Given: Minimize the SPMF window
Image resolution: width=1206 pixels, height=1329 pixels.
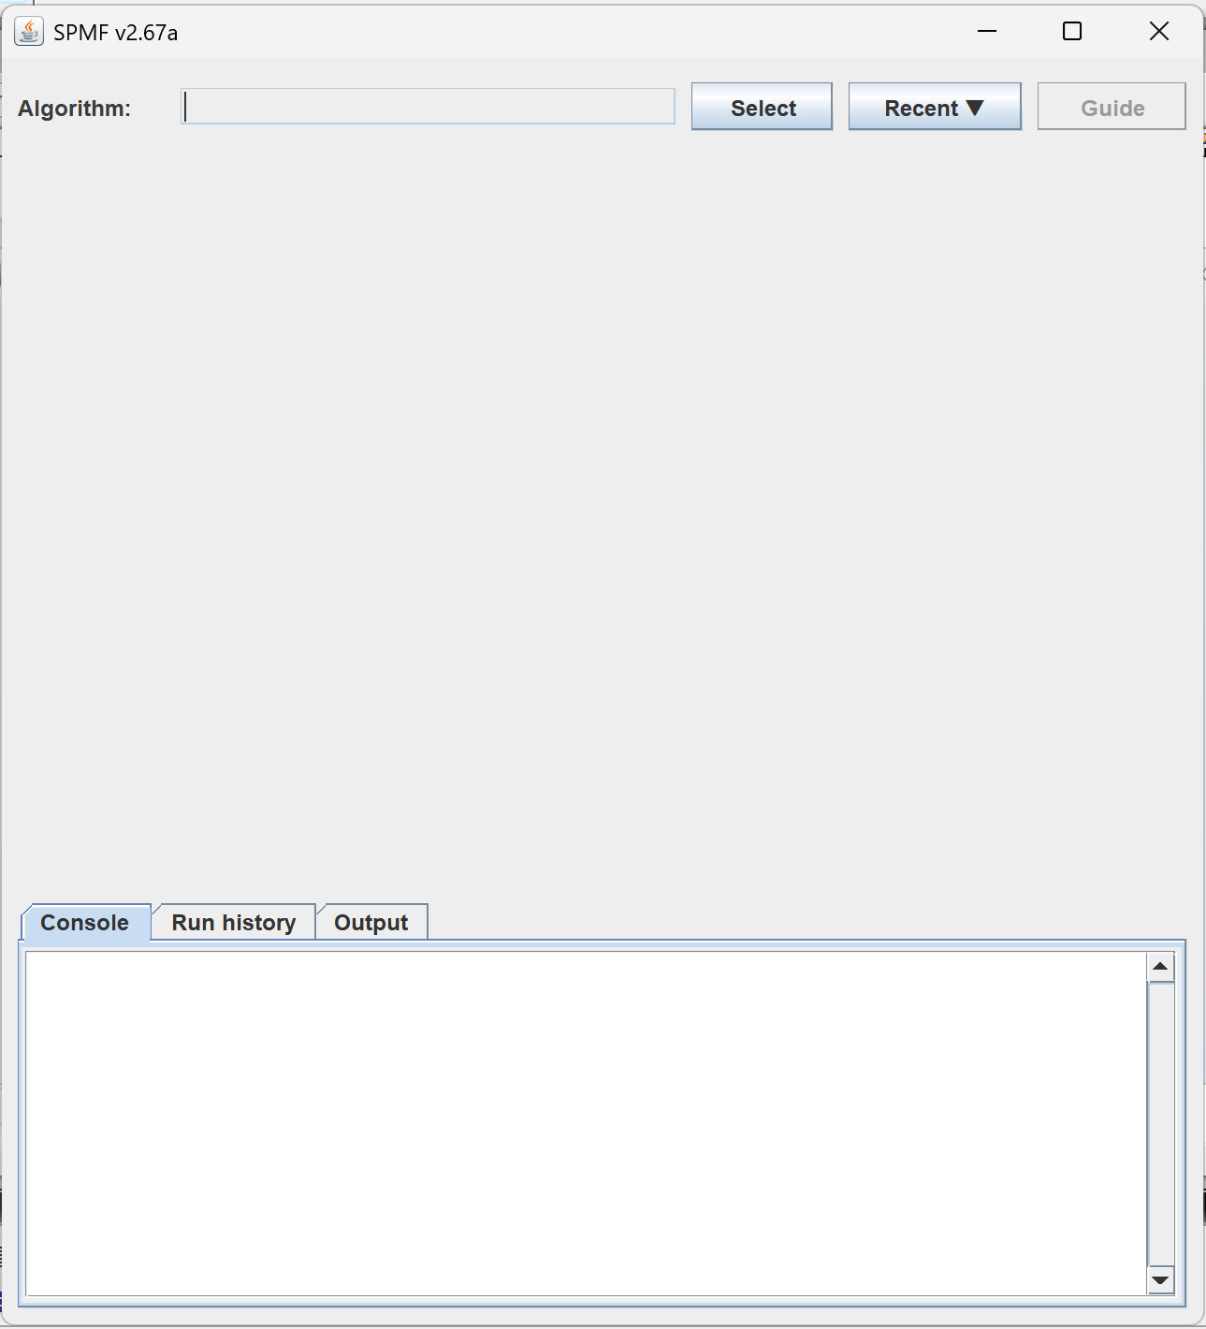Looking at the screenshot, I should 987,32.
